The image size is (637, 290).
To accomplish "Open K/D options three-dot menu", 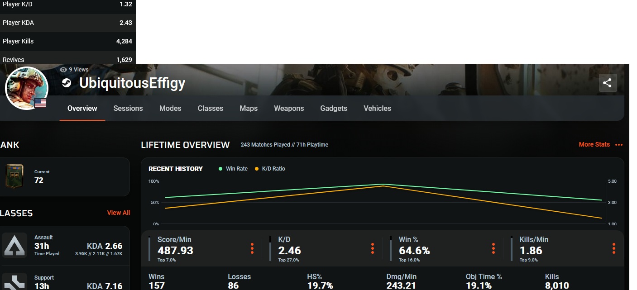I will 373,248.
